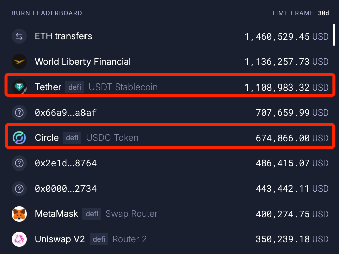Click the MetaMask fox icon

pos(19,214)
